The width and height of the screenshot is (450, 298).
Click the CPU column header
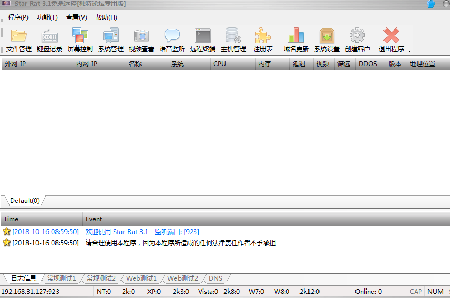point(232,64)
